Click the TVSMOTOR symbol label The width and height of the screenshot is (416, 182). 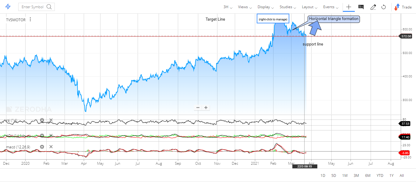click(16, 20)
